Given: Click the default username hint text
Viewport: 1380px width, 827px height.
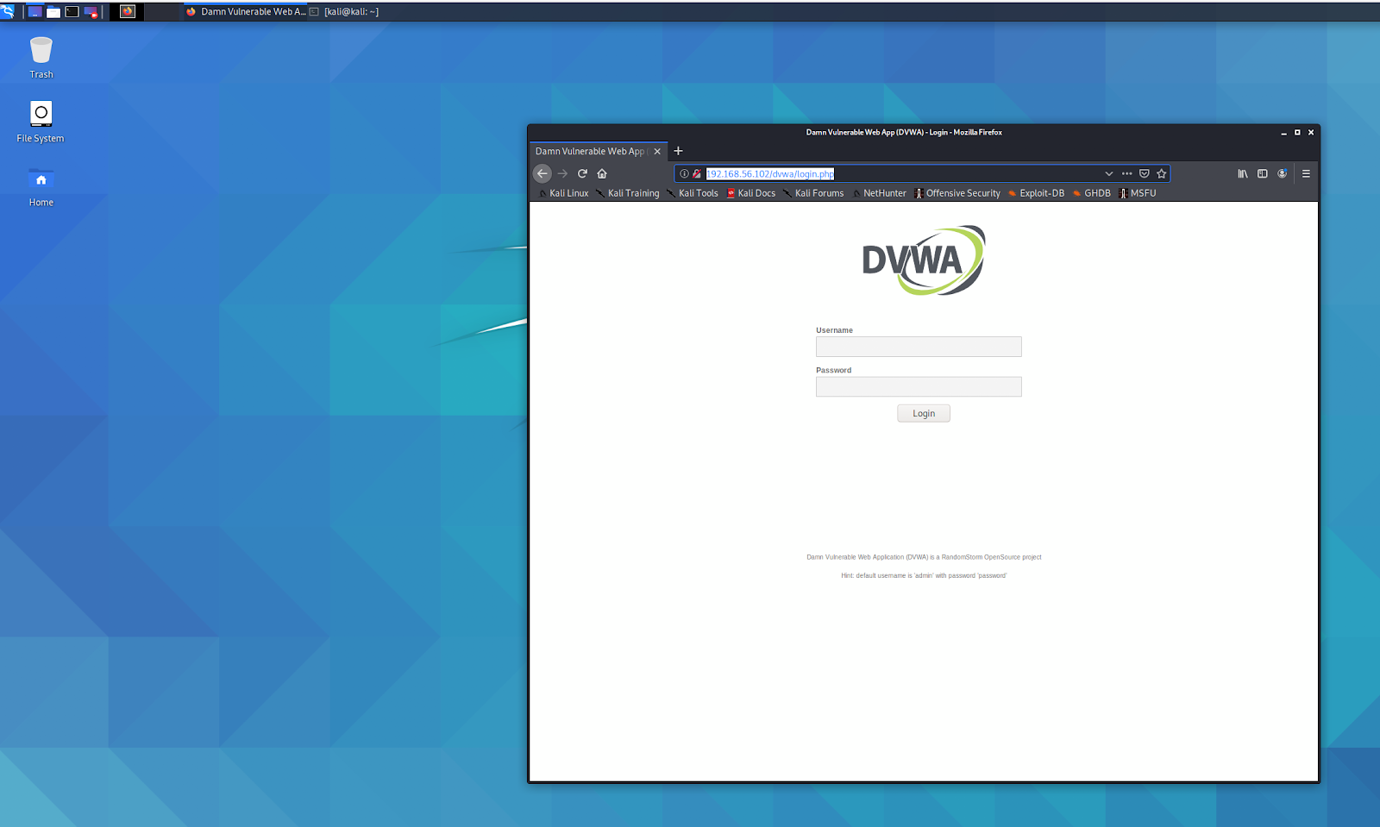Looking at the screenshot, I should (924, 575).
